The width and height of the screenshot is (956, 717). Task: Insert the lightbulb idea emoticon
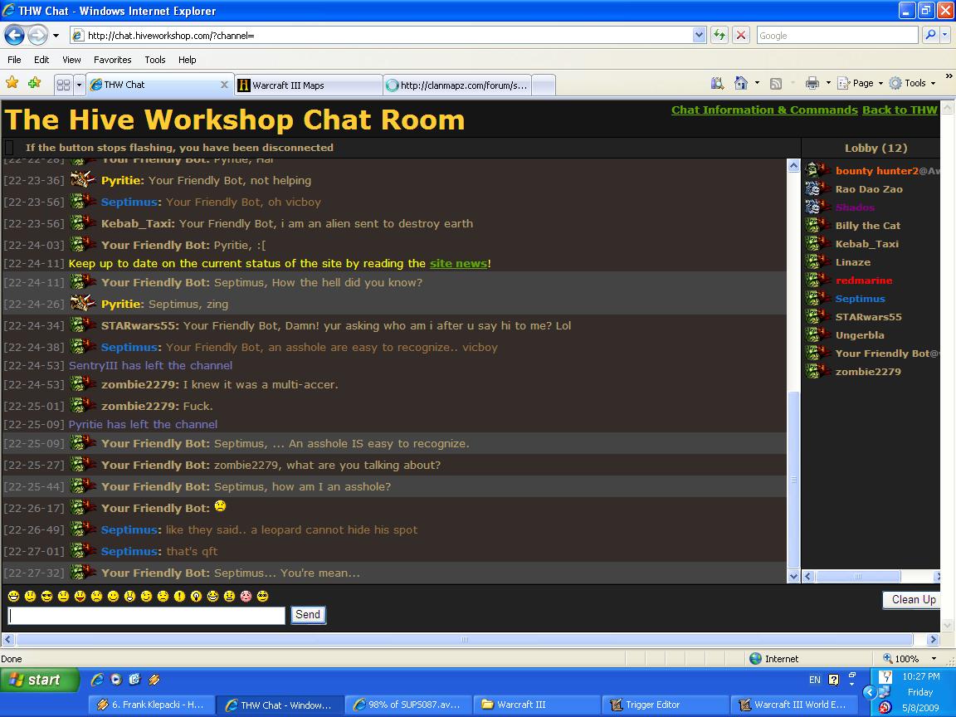coord(196,597)
